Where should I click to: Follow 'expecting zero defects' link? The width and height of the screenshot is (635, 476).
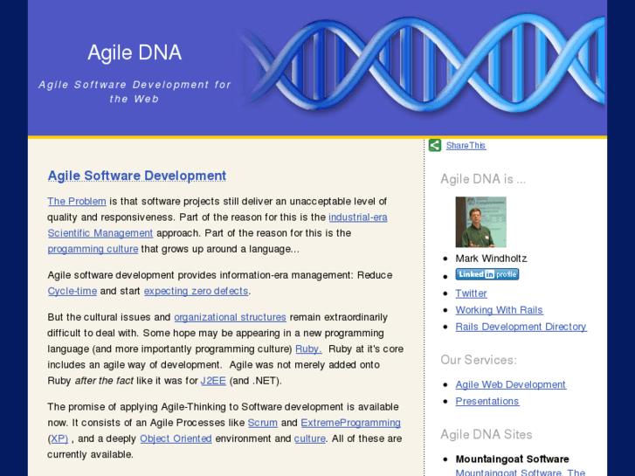coord(196,291)
